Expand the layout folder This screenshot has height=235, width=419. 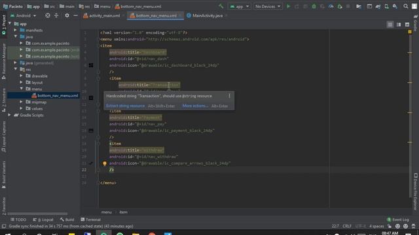[21, 82]
